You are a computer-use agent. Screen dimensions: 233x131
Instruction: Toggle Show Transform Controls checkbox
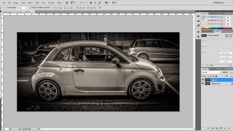click(31, 7)
